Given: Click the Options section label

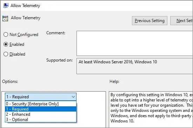Looking at the screenshot, I should (x=10, y=81).
